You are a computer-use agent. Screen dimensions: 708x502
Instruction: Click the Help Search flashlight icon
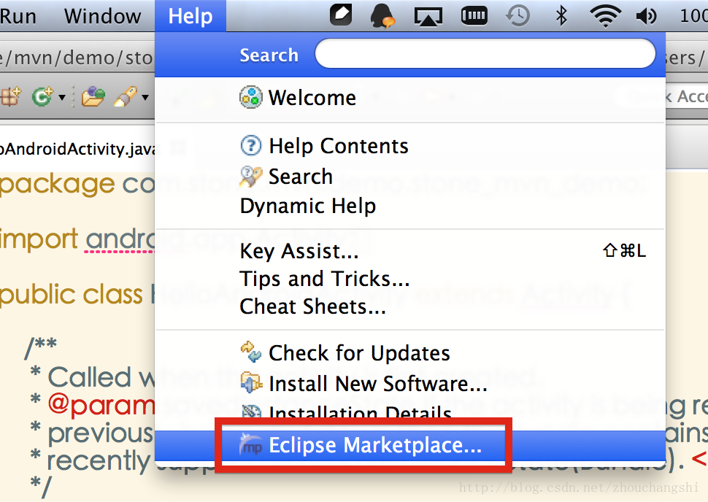[x=250, y=176]
